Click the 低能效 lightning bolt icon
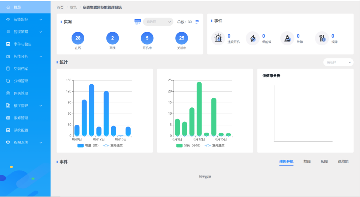The width and height of the screenshot is (360, 197). (x=252, y=38)
